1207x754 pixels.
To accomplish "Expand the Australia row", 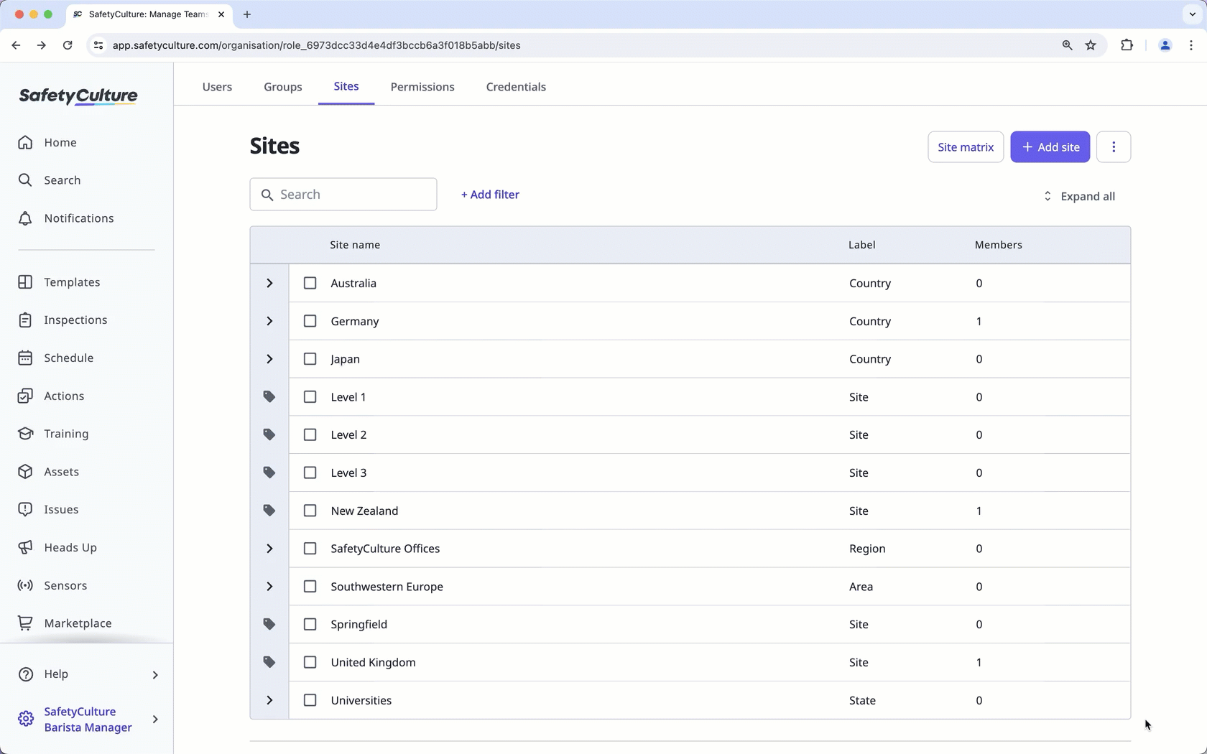I will (x=269, y=283).
